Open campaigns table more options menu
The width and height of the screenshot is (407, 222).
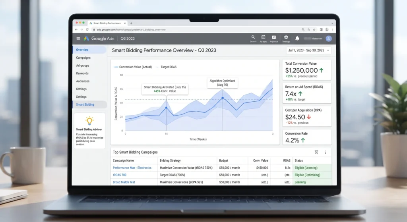326,152
